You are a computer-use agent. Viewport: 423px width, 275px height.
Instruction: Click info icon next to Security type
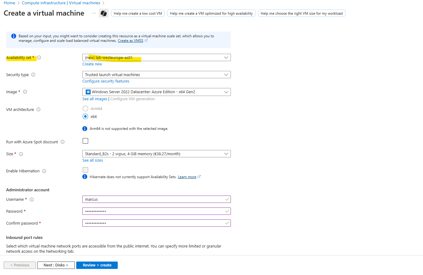click(33, 75)
